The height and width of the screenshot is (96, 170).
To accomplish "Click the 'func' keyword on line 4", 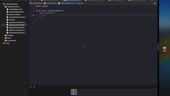I will pos(42,13).
